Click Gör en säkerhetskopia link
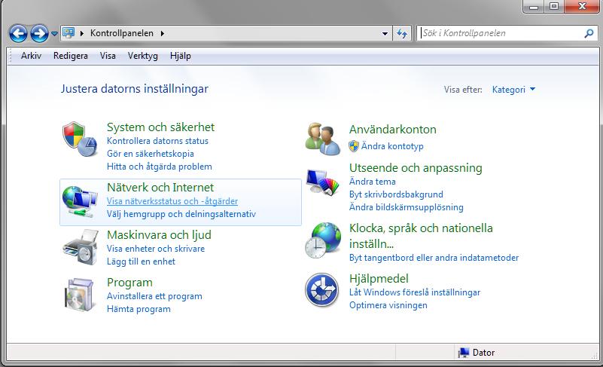 click(151, 154)
